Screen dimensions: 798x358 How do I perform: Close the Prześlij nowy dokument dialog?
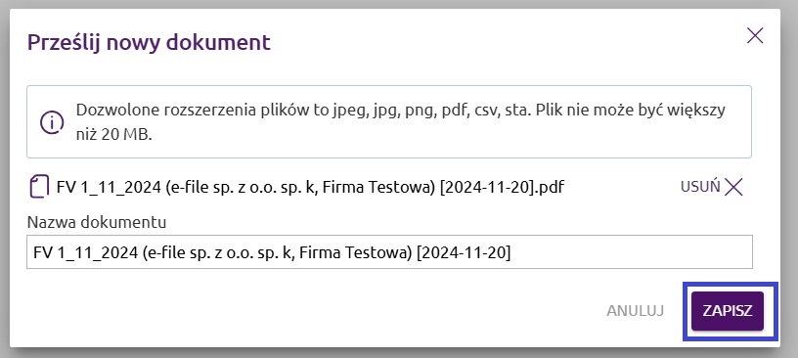click(x=755, y=35)
